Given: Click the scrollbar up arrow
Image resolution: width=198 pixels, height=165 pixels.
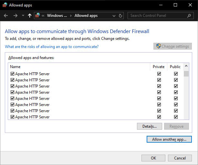Looking at the screenshot, I should coord(186,66).
